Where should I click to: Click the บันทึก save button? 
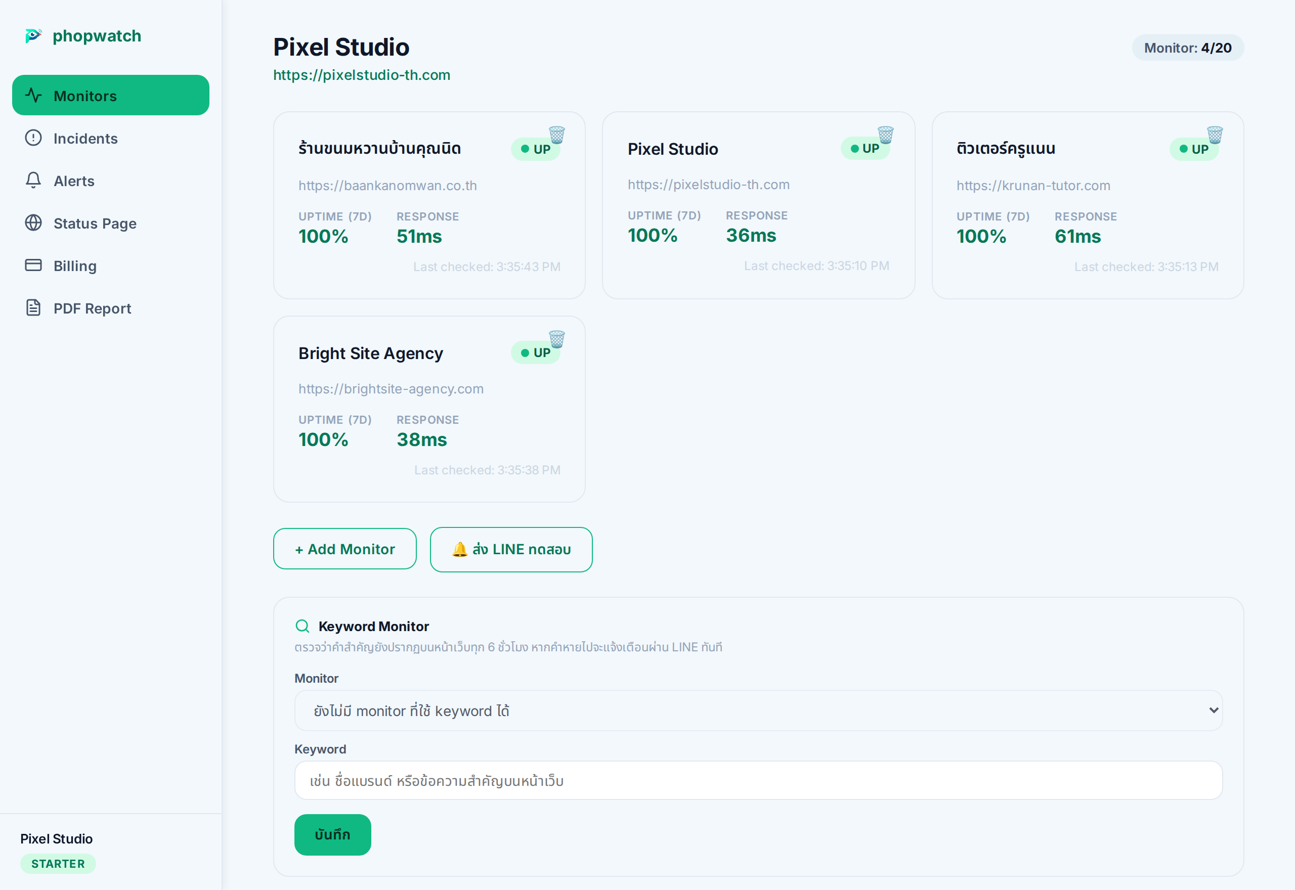332,834
